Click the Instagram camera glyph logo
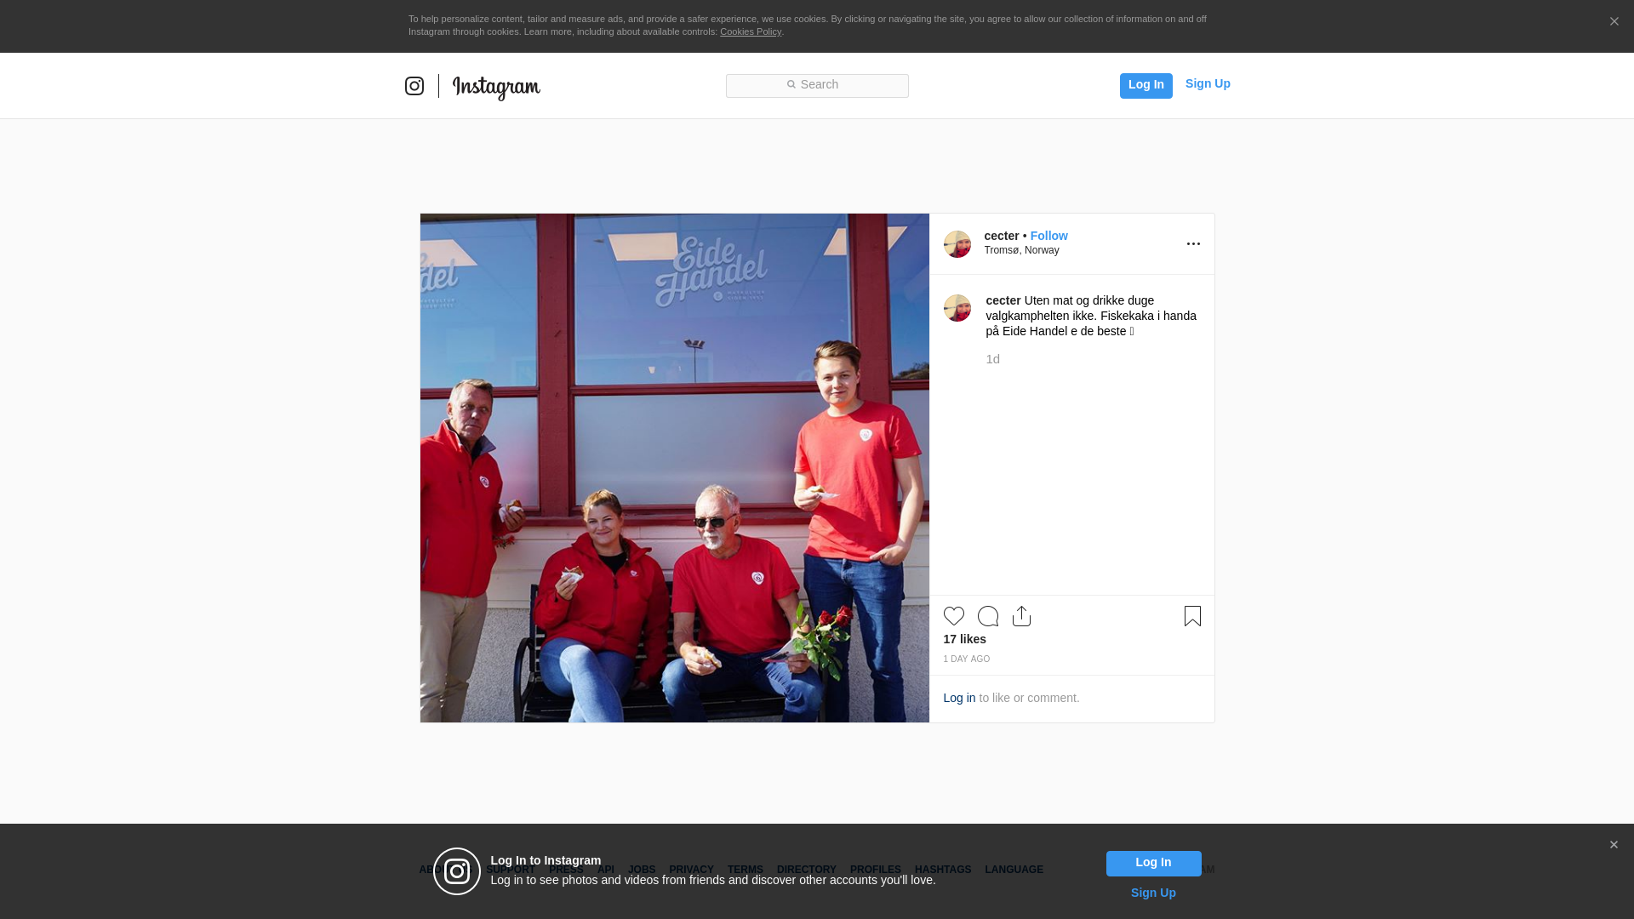The height and width of the screenshot is (919, 1634). click(414, 86)
